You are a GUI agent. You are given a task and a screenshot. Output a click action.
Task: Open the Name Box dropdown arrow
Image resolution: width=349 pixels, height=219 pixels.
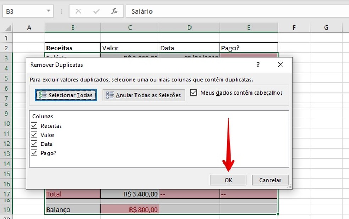tap(49, 11)
